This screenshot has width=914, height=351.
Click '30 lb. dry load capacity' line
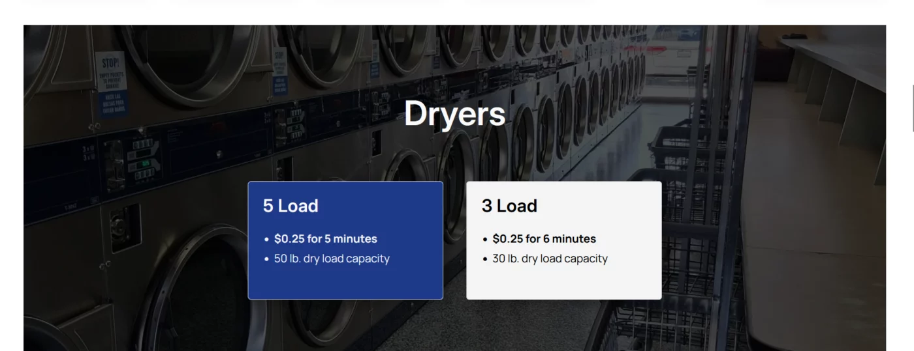550,259
